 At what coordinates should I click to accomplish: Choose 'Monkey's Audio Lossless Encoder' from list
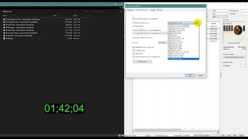pos(179,52)
